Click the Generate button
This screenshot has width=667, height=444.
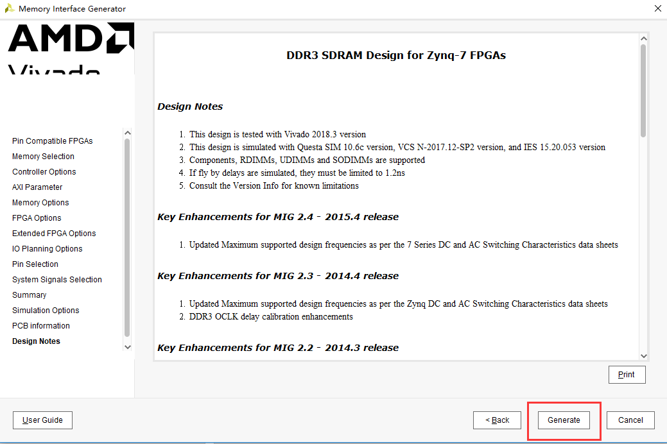coord(564,420)
